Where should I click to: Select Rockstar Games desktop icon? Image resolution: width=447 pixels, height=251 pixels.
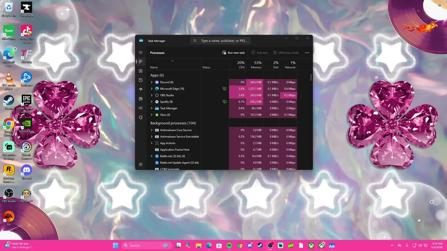(9, 174)
